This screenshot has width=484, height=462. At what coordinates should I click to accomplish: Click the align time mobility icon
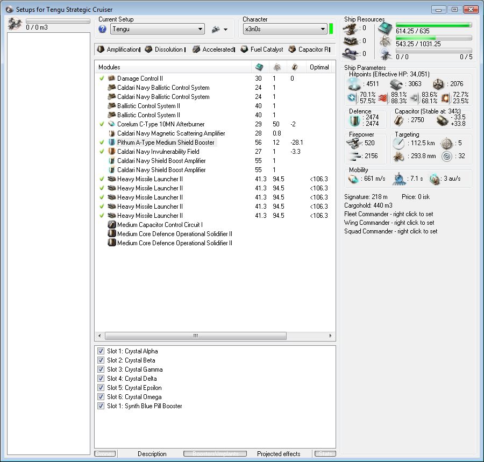point(399,179)
